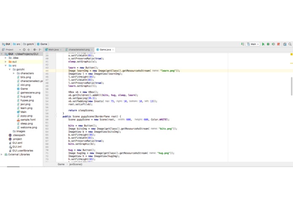The width and height of the screenshot is (293, 208).
Task: Click line number 44 in the gutter
Action: pyautogui.click(x=47, y=71)
